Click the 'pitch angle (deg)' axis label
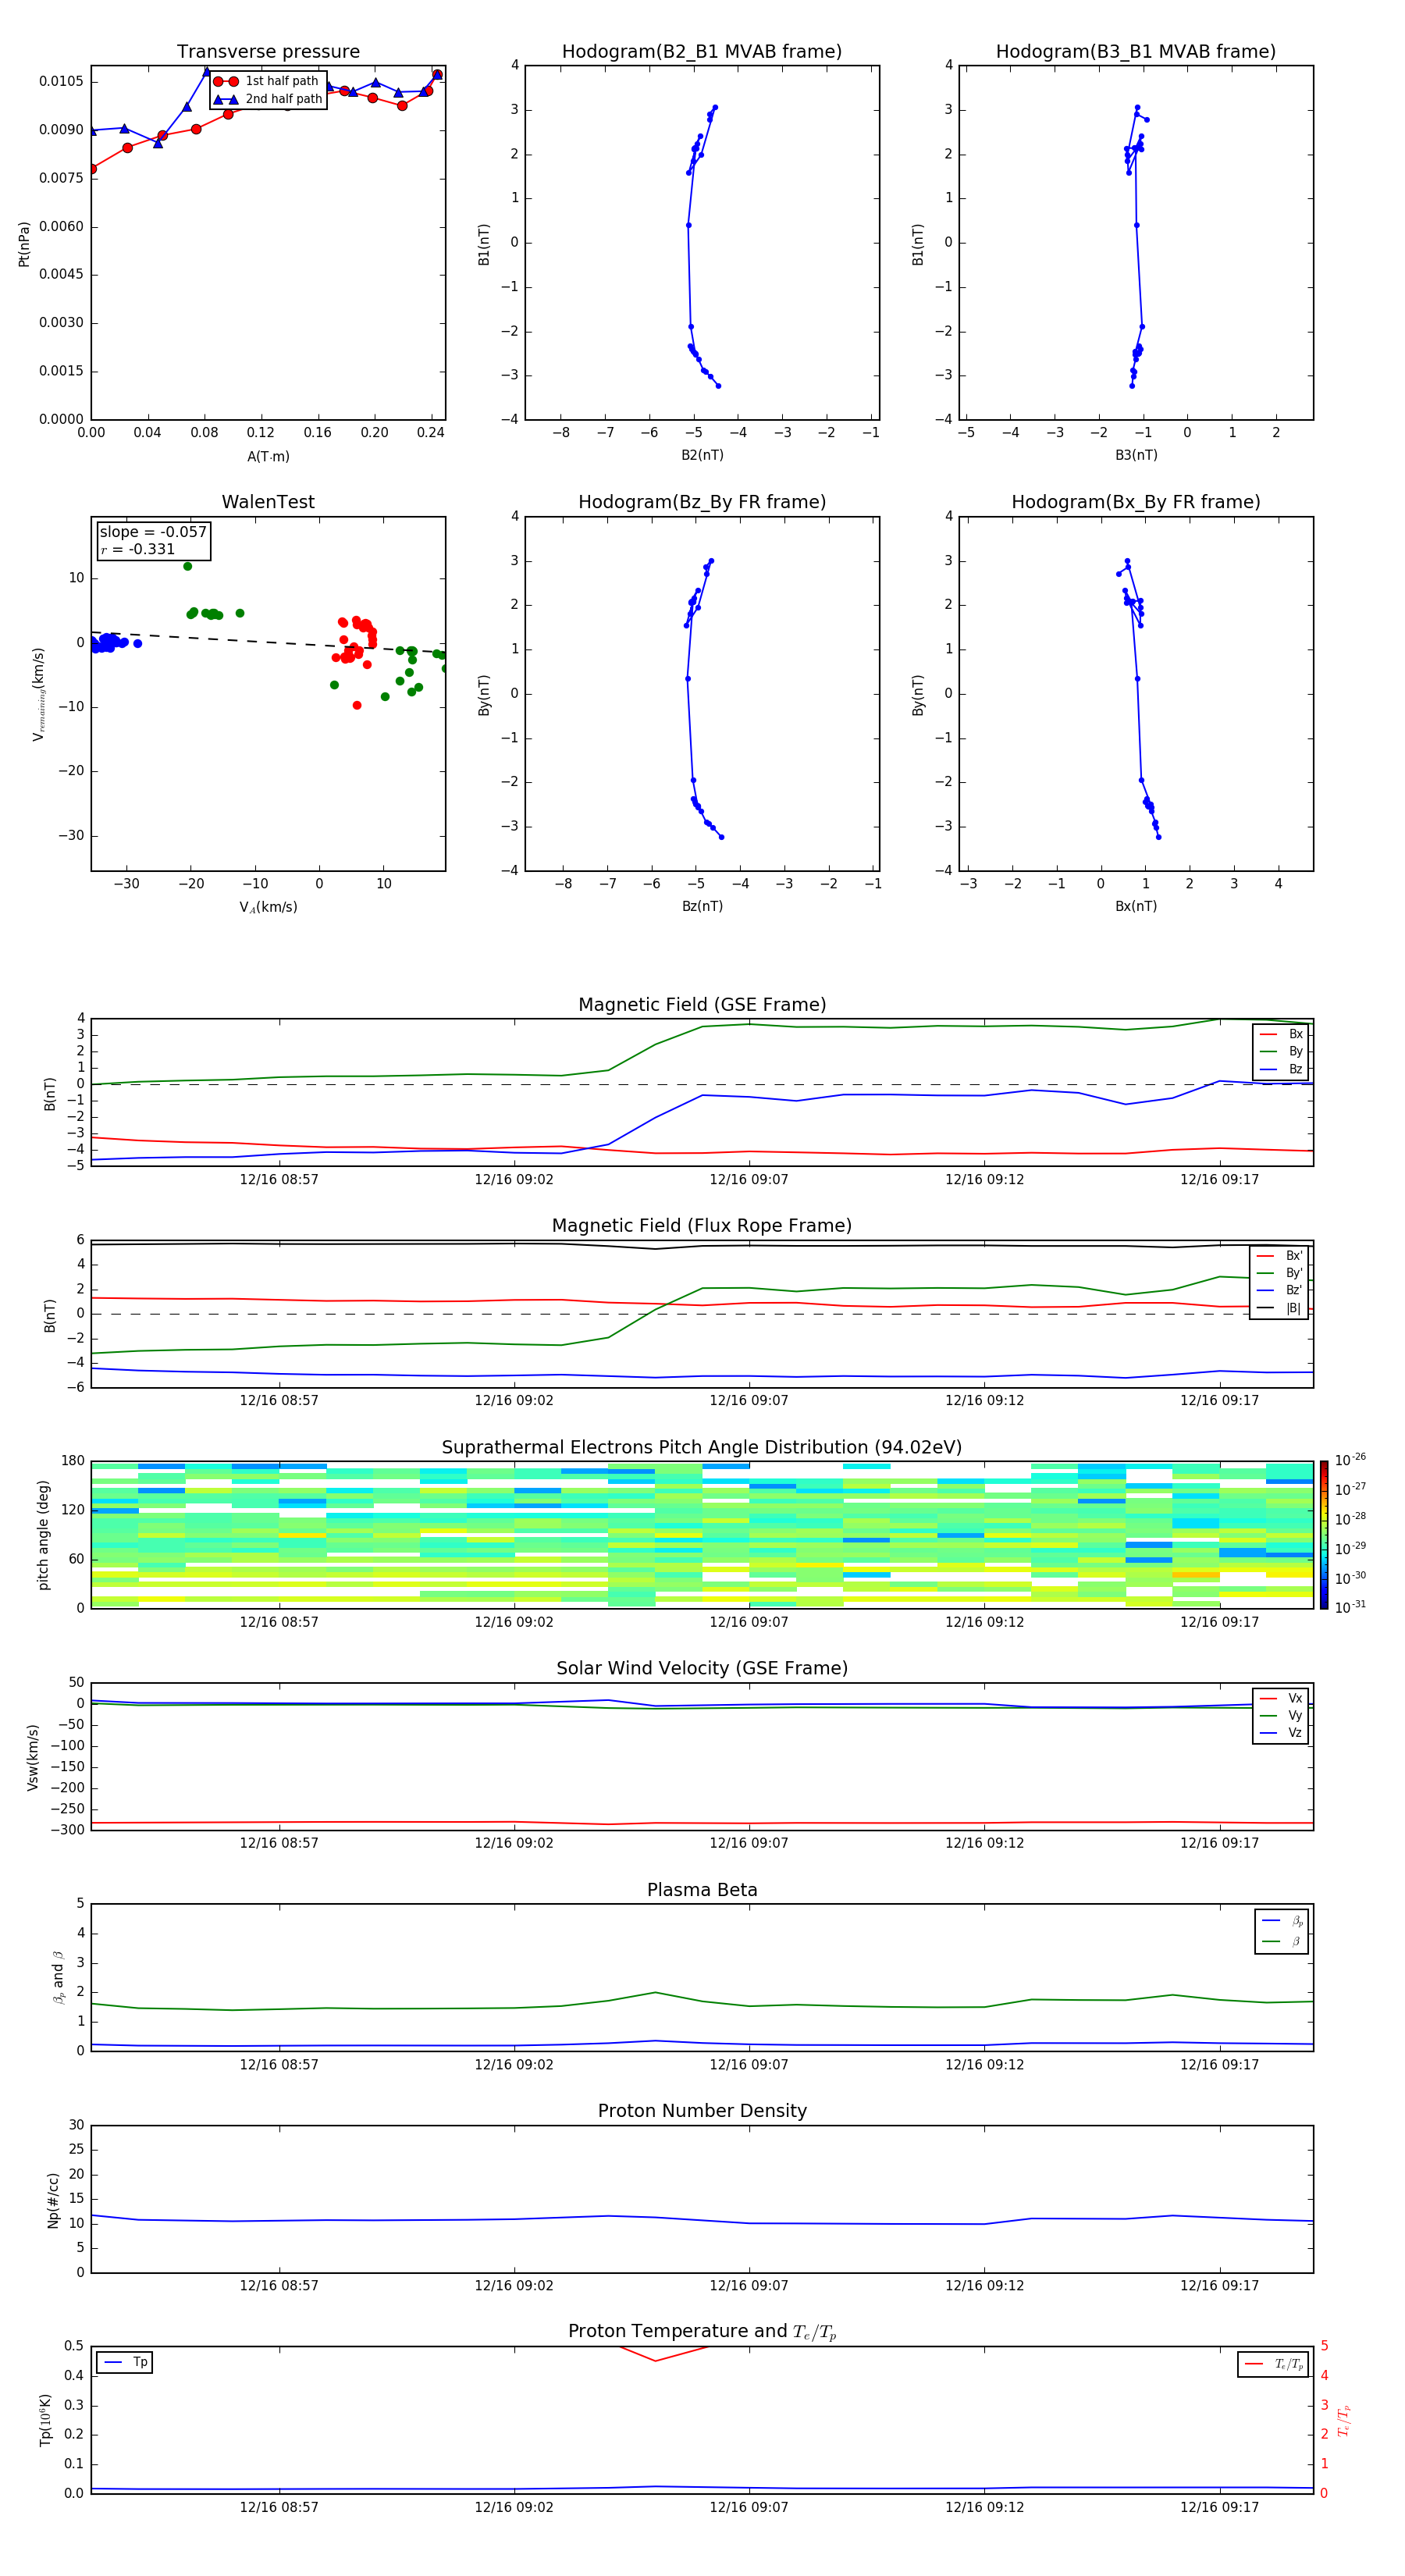This screenshot has width=1405, height=2576. click(x=43, y=1535)
